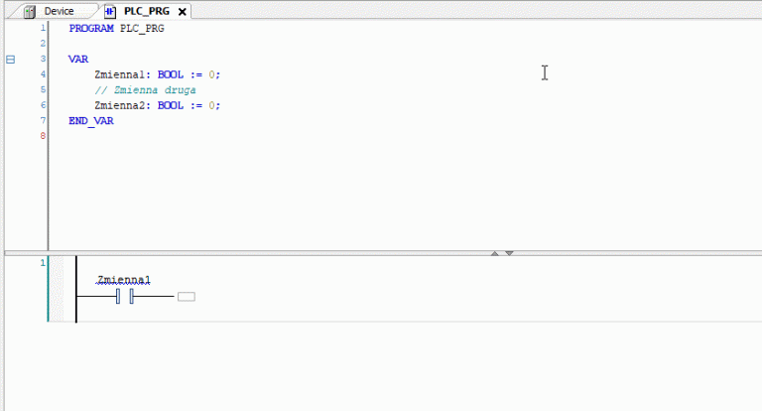Image resolution: width=762 pixels, height=411 pixels.
Task: Click empty line 8 in declaration editor
Action: [198, 136]
